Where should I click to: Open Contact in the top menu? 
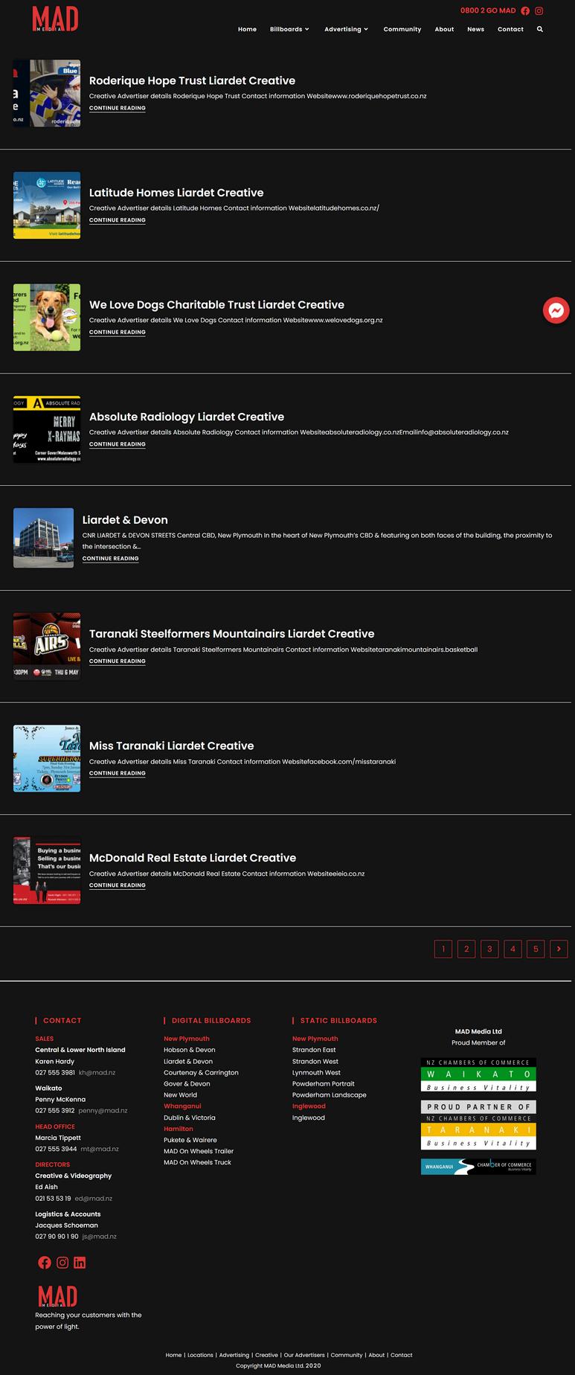pyautogui.click(x=510, y=29)
